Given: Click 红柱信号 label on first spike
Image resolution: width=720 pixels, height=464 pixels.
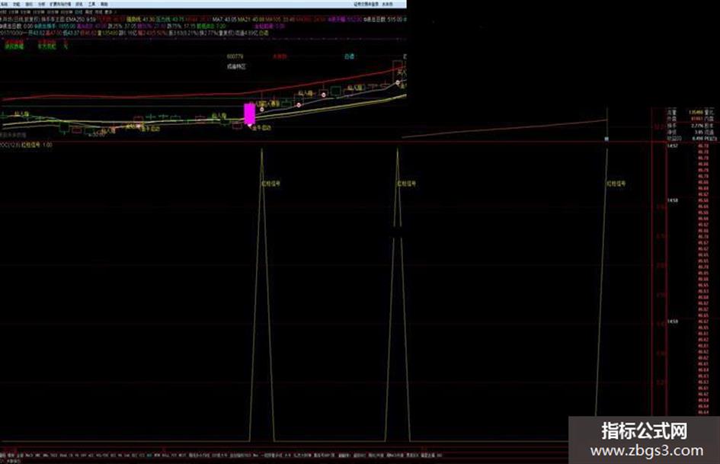Looking at the screenshot, I should coord(271,184).
